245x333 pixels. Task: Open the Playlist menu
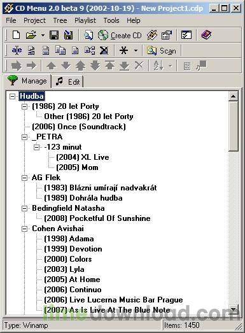pyautogui.click(x=85, y=20)
